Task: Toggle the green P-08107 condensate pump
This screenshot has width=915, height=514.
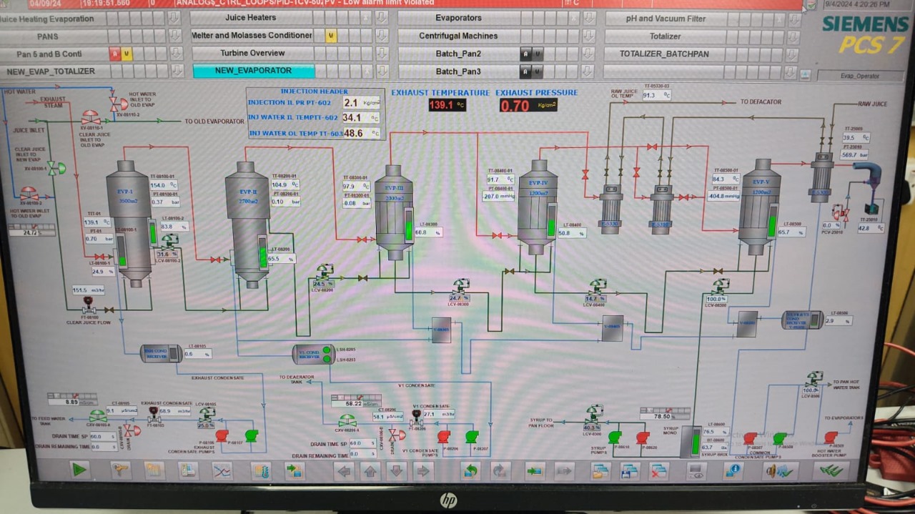Action: point(251,435)
